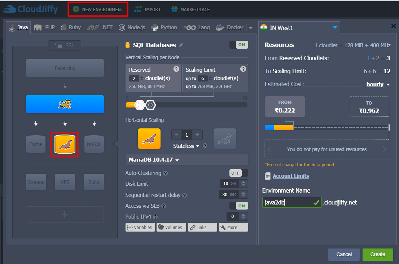Toggle SQL Databases off

[238, 45]
